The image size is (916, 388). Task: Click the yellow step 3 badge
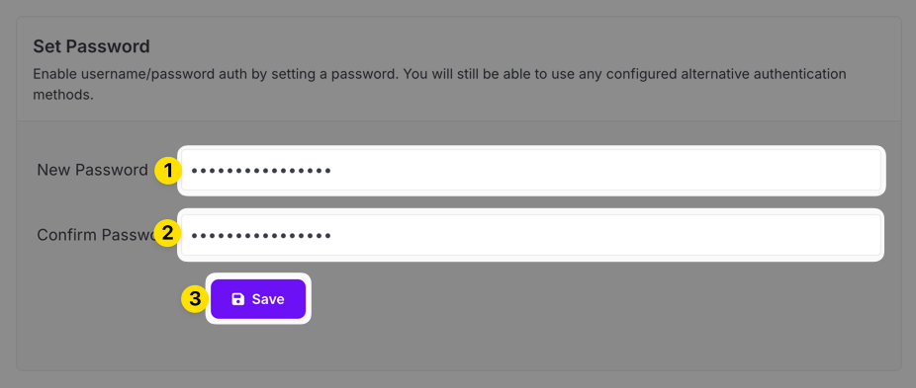point(195,299)
